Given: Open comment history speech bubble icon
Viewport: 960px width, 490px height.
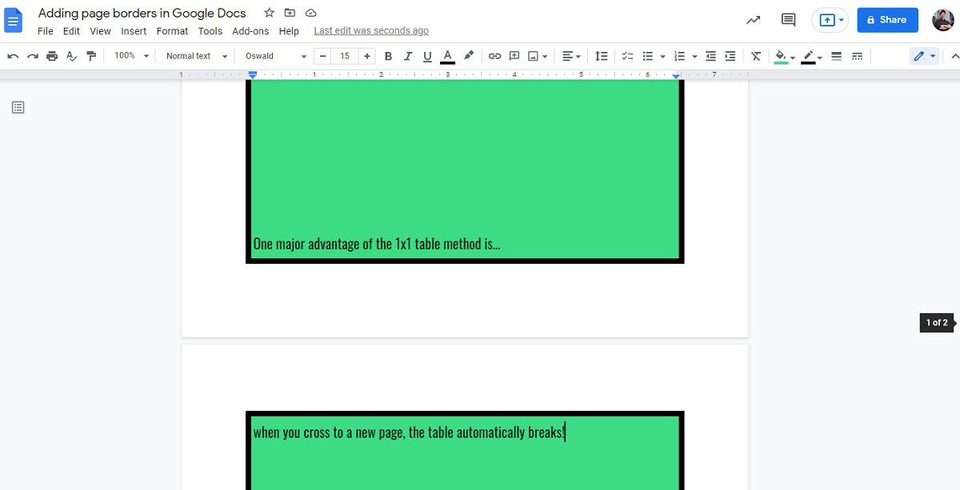Looking at the screenshot, I should [788, 20].
